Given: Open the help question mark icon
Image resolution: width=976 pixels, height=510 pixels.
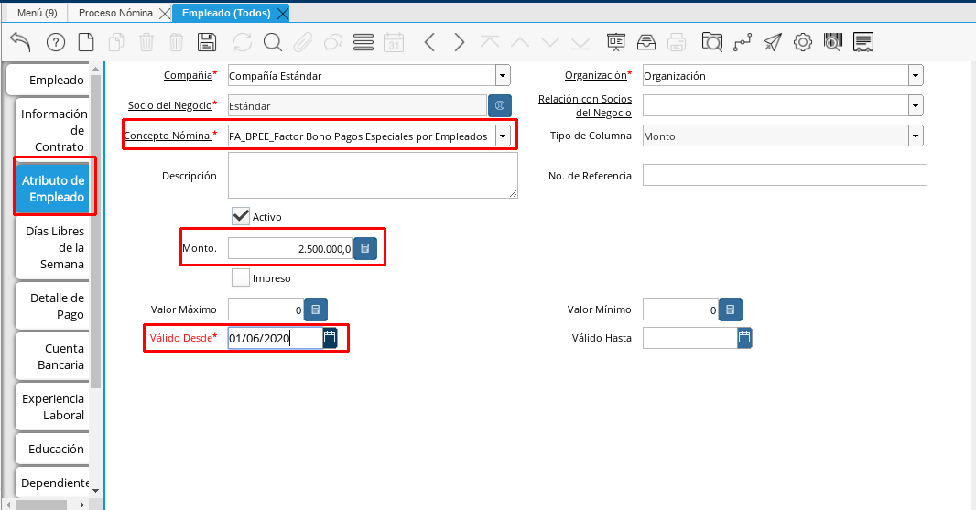Looking at the screenshot, I should click(56, 42).
